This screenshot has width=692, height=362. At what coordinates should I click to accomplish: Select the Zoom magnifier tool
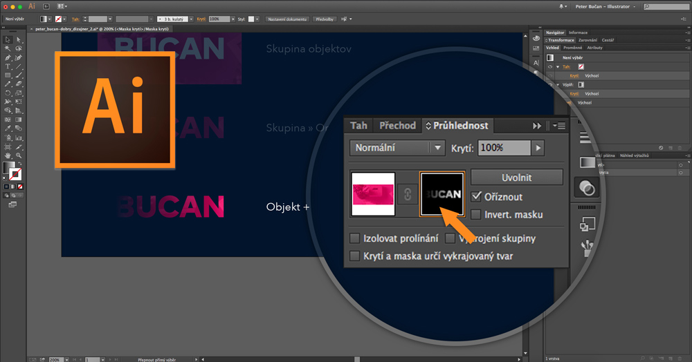19,155
